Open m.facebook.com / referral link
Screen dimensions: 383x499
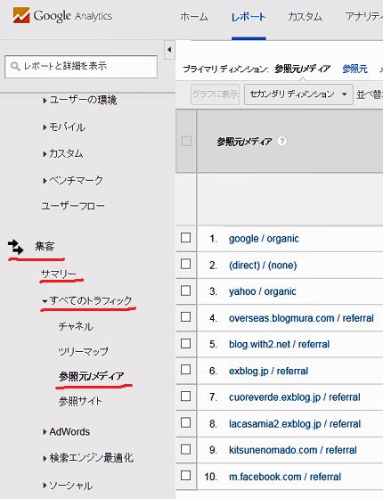285,477
